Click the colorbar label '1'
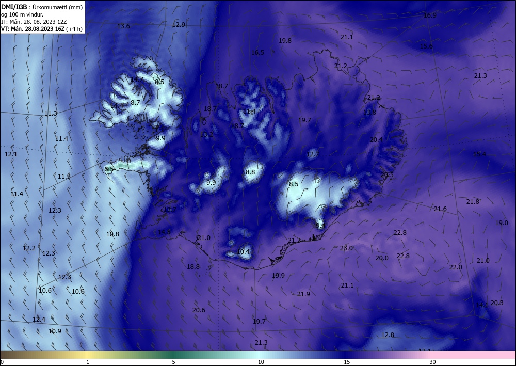This screenshot has height=366, width=516. coord(88,362)
